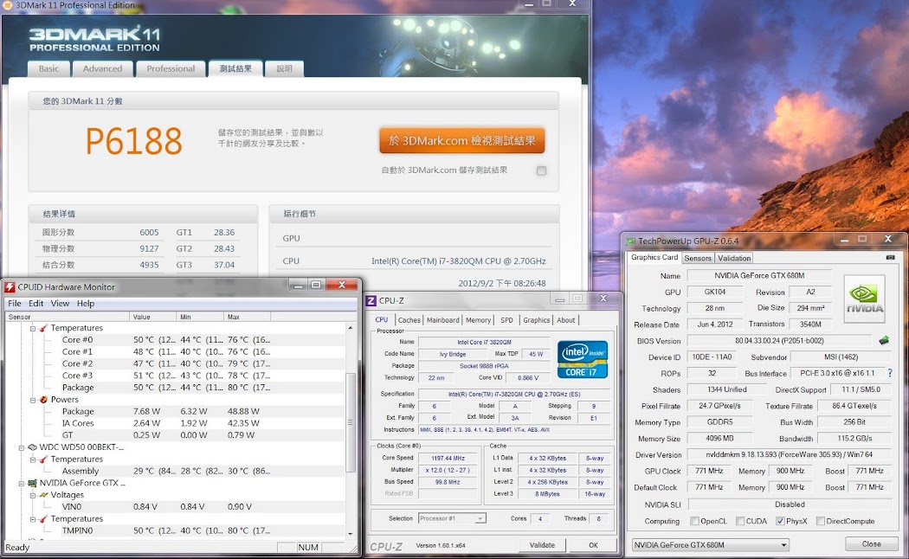
Task: Switch to the Sensors tab in GPU-Z
Action: pos(698,259)
